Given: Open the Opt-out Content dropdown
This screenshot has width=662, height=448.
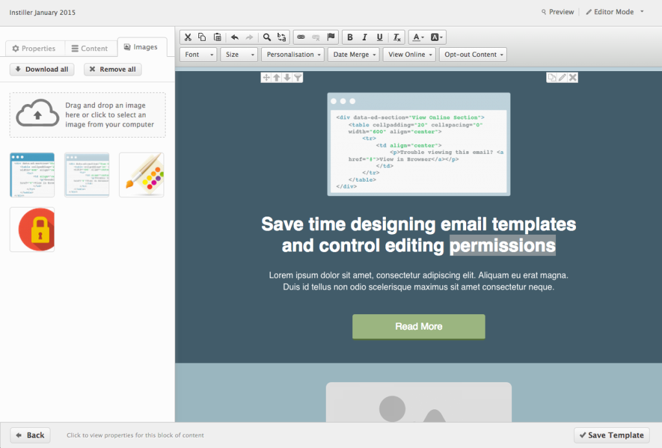Looking at the screenshot, I should (473, 54).
